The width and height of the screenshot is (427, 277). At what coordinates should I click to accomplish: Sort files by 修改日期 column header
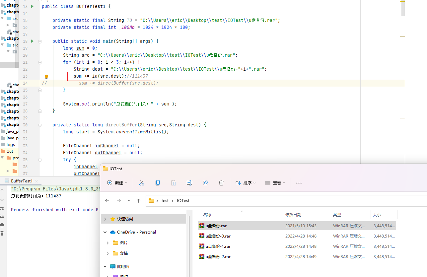[293, 215]
